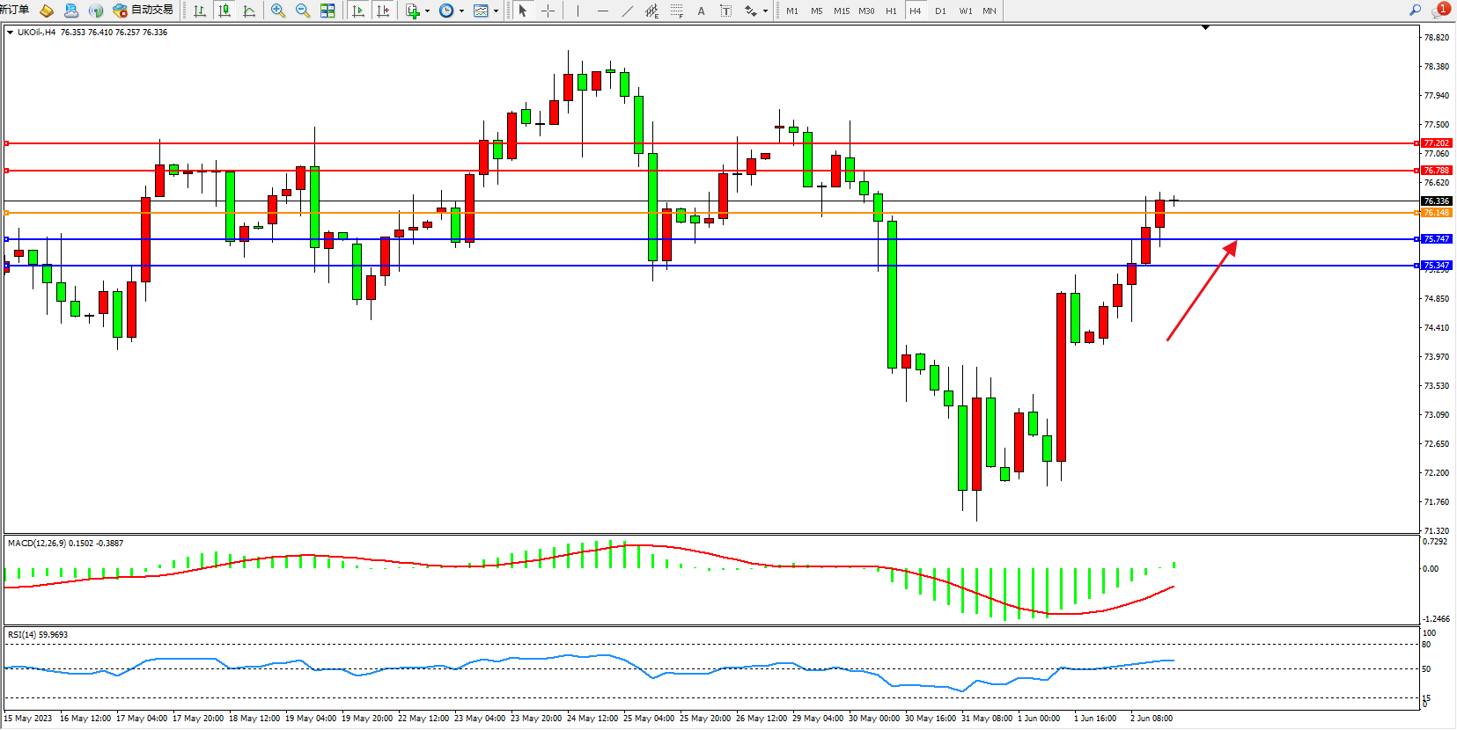1457x730 pixels.
Task: Click the Zoom In magnifier icon
Action: 277,11
